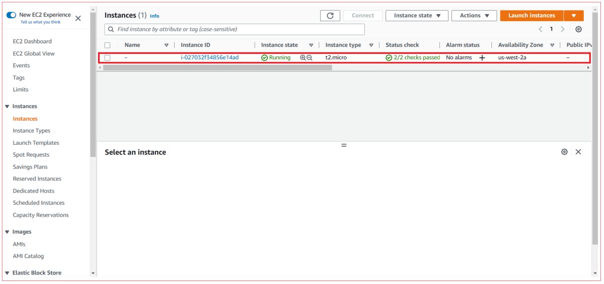Image resolution: width=604 pixels, height=284 pixels.
Task: Click Launch instances button
Action: click(532, 16)
